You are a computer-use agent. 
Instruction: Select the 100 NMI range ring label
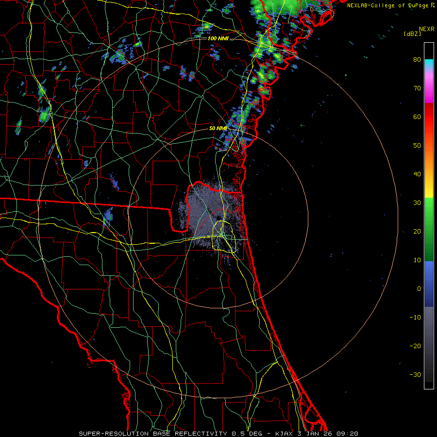(218, 38)
